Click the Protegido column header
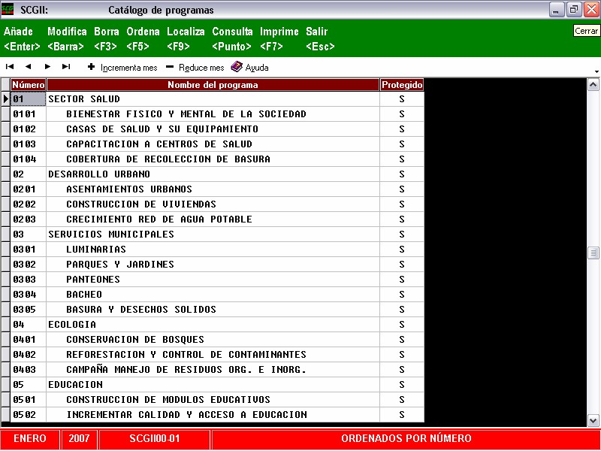 pyautogui.click(x=402, y=85)
